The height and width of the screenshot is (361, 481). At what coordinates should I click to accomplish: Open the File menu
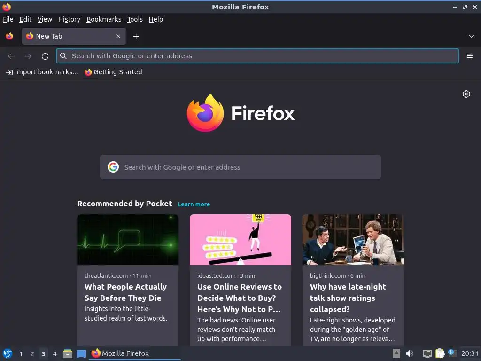[x=8, y=19]
